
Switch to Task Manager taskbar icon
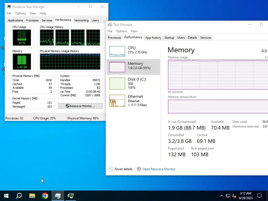[x=58, y=196]
